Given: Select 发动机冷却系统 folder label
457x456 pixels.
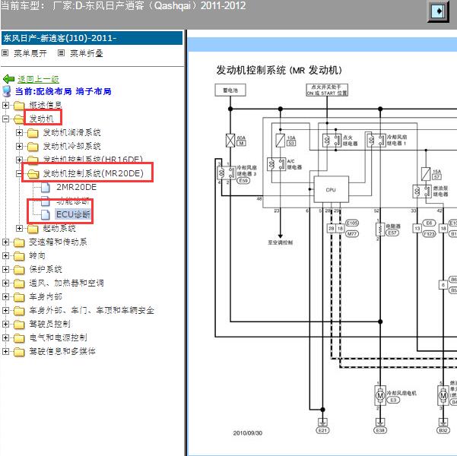Looking at the screenshot, I should [x=71, y=146].
